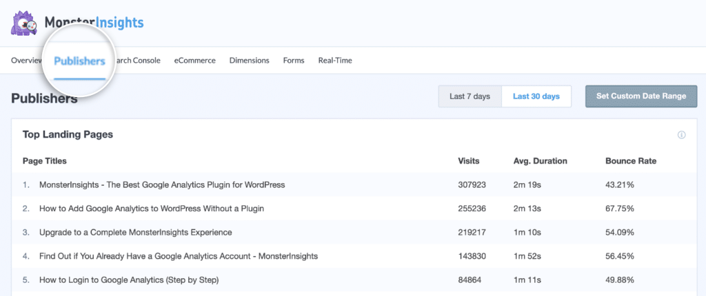Screen dimensions: 706x296
Task: Open the Overview tab
Action: (27, 61)
